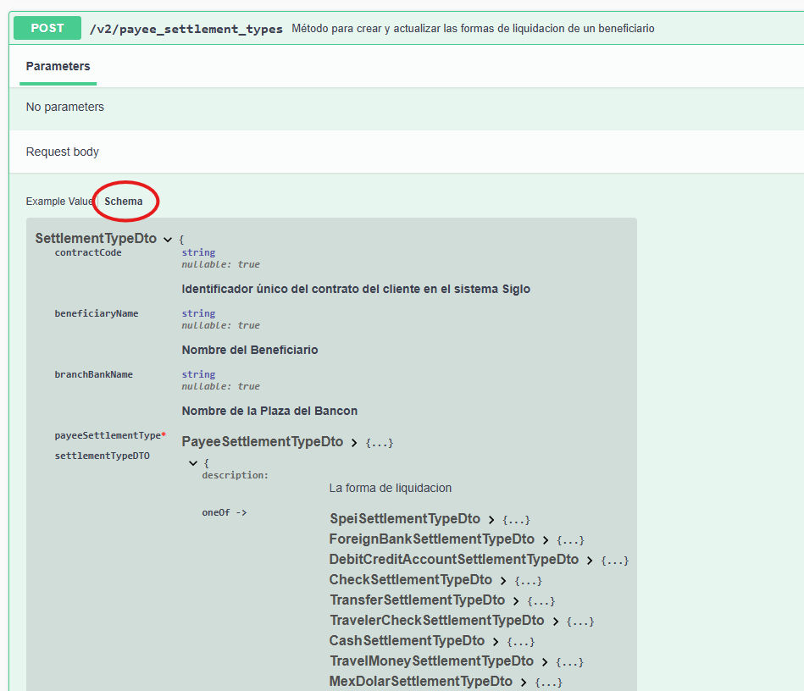Expand CashSettlementTypeDto schema arrow
804x691 pixels.
coord(496,642)
